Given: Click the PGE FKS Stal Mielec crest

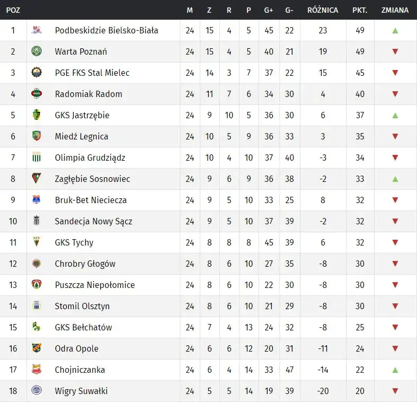Looking at the screenshot, I should point(36,73).
